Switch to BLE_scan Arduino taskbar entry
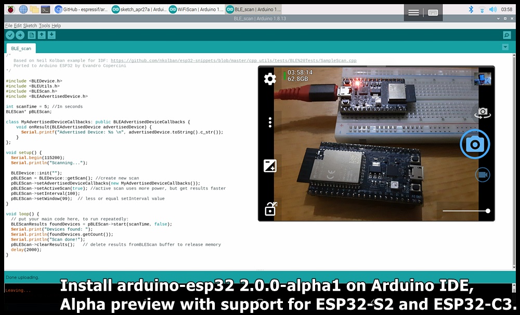The image size is (520, 315). [x=254, y=9]
